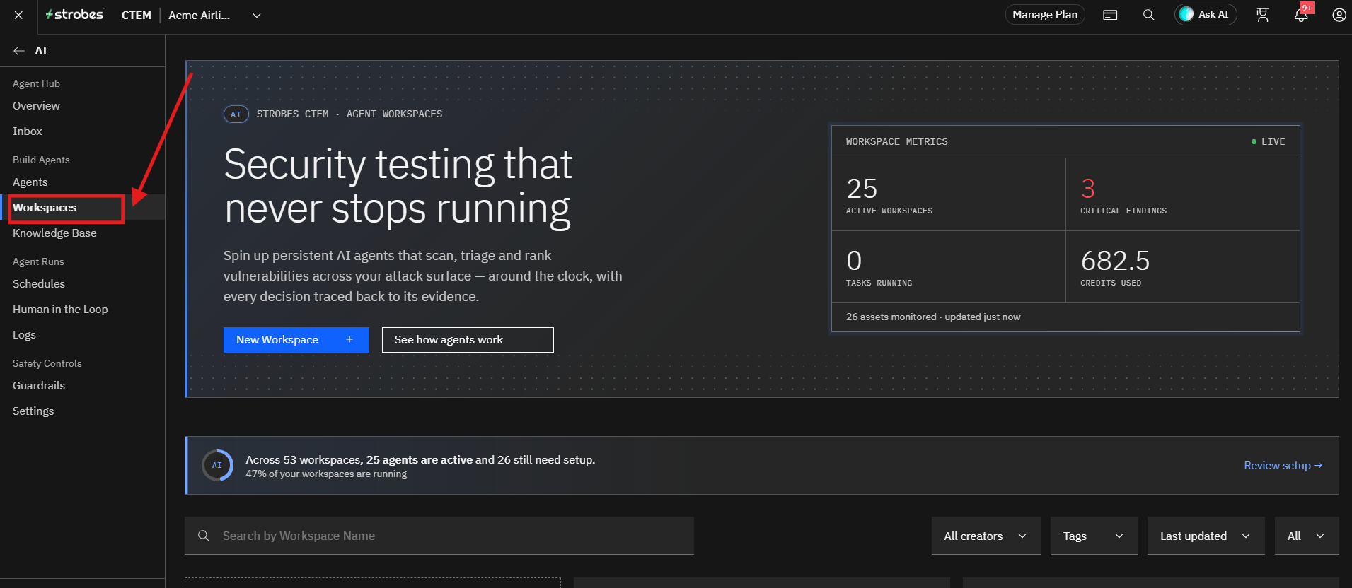The image size is (1352, 588).
Task: Click See how agents work
Action: point(468,340)
